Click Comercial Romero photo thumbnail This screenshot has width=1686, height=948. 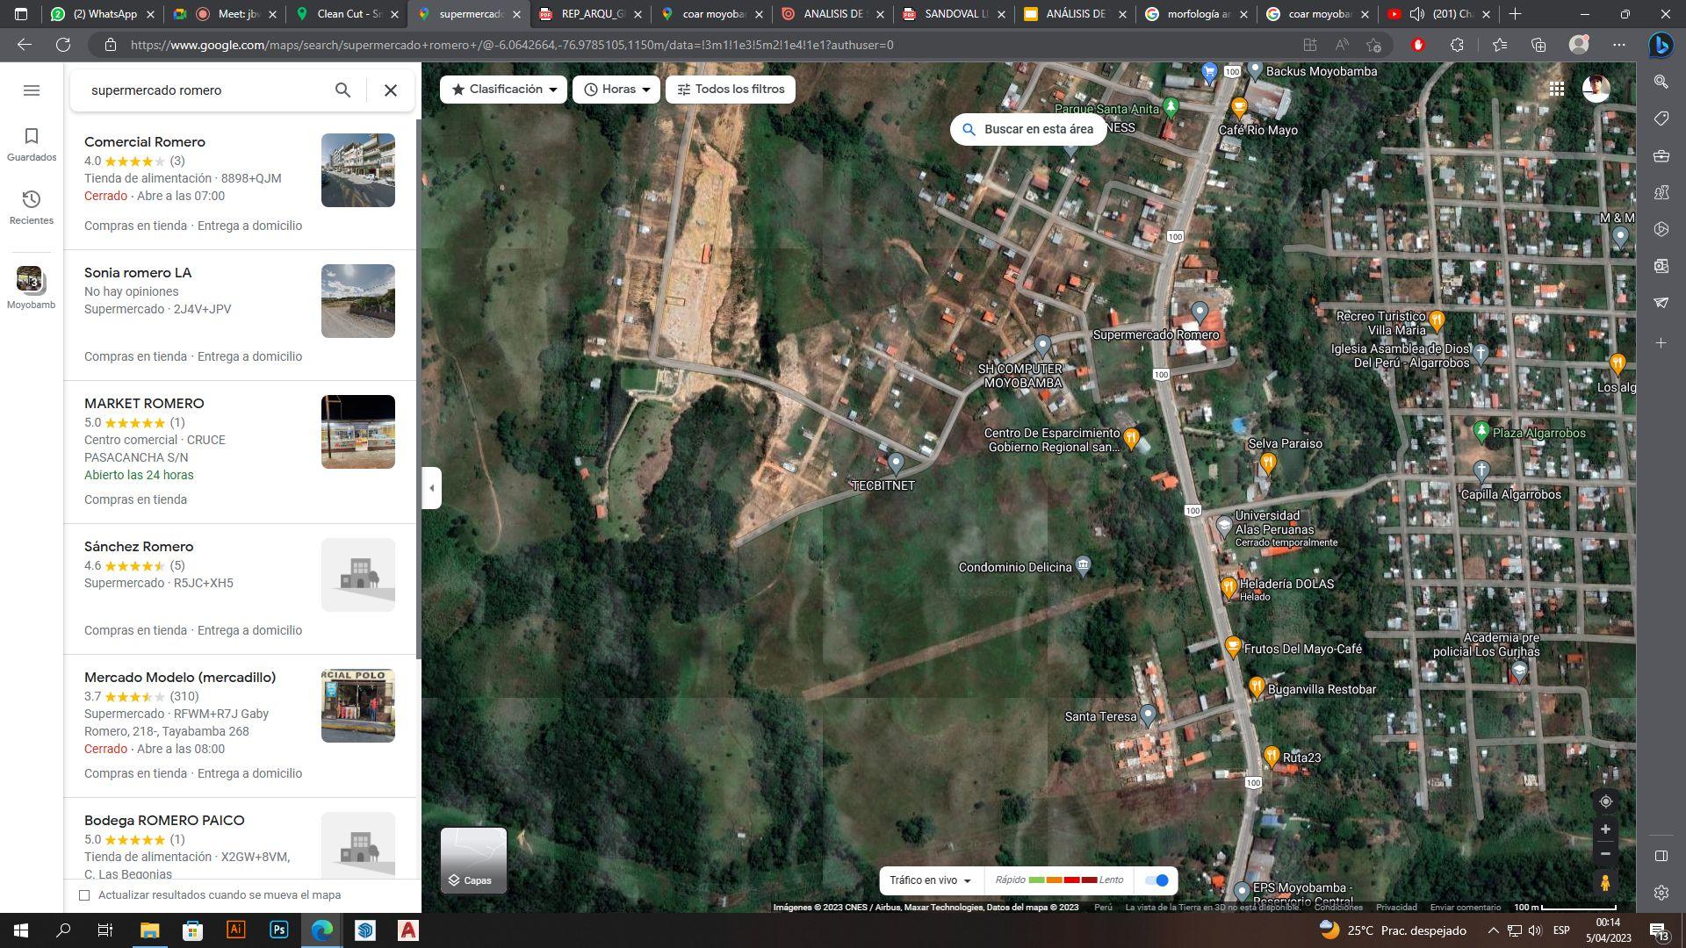point(358,170)
